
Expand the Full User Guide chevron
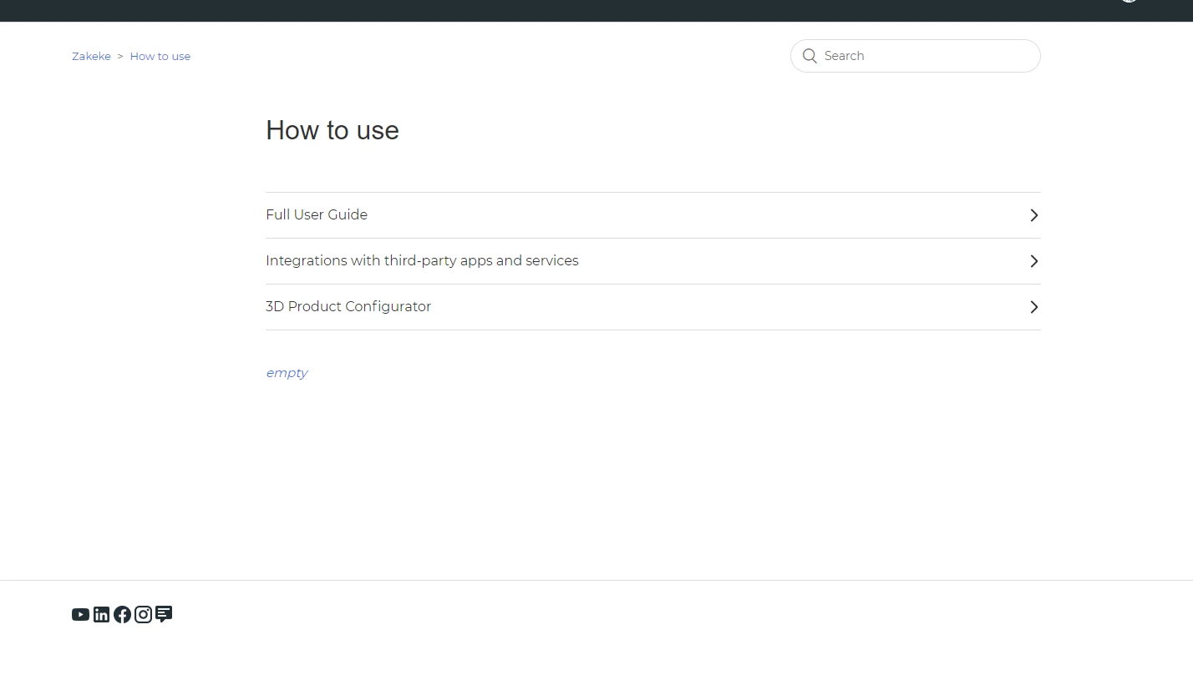click(1034, 215)
